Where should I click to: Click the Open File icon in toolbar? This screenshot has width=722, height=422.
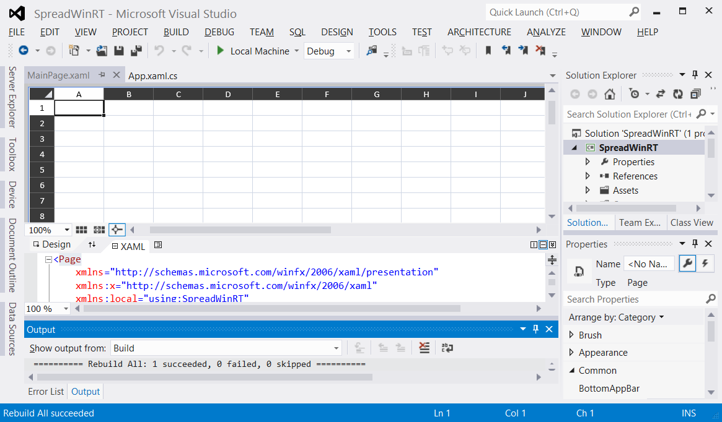(x=102, y=51)
